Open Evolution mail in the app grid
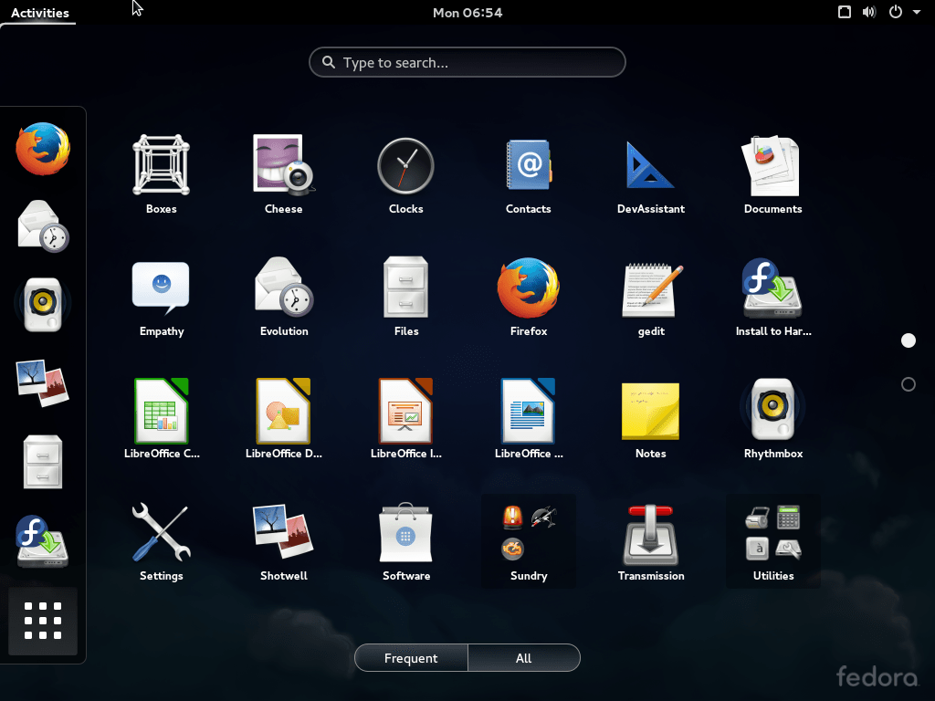935x701 pixels. pyautogui.click(x=283, y=297)
